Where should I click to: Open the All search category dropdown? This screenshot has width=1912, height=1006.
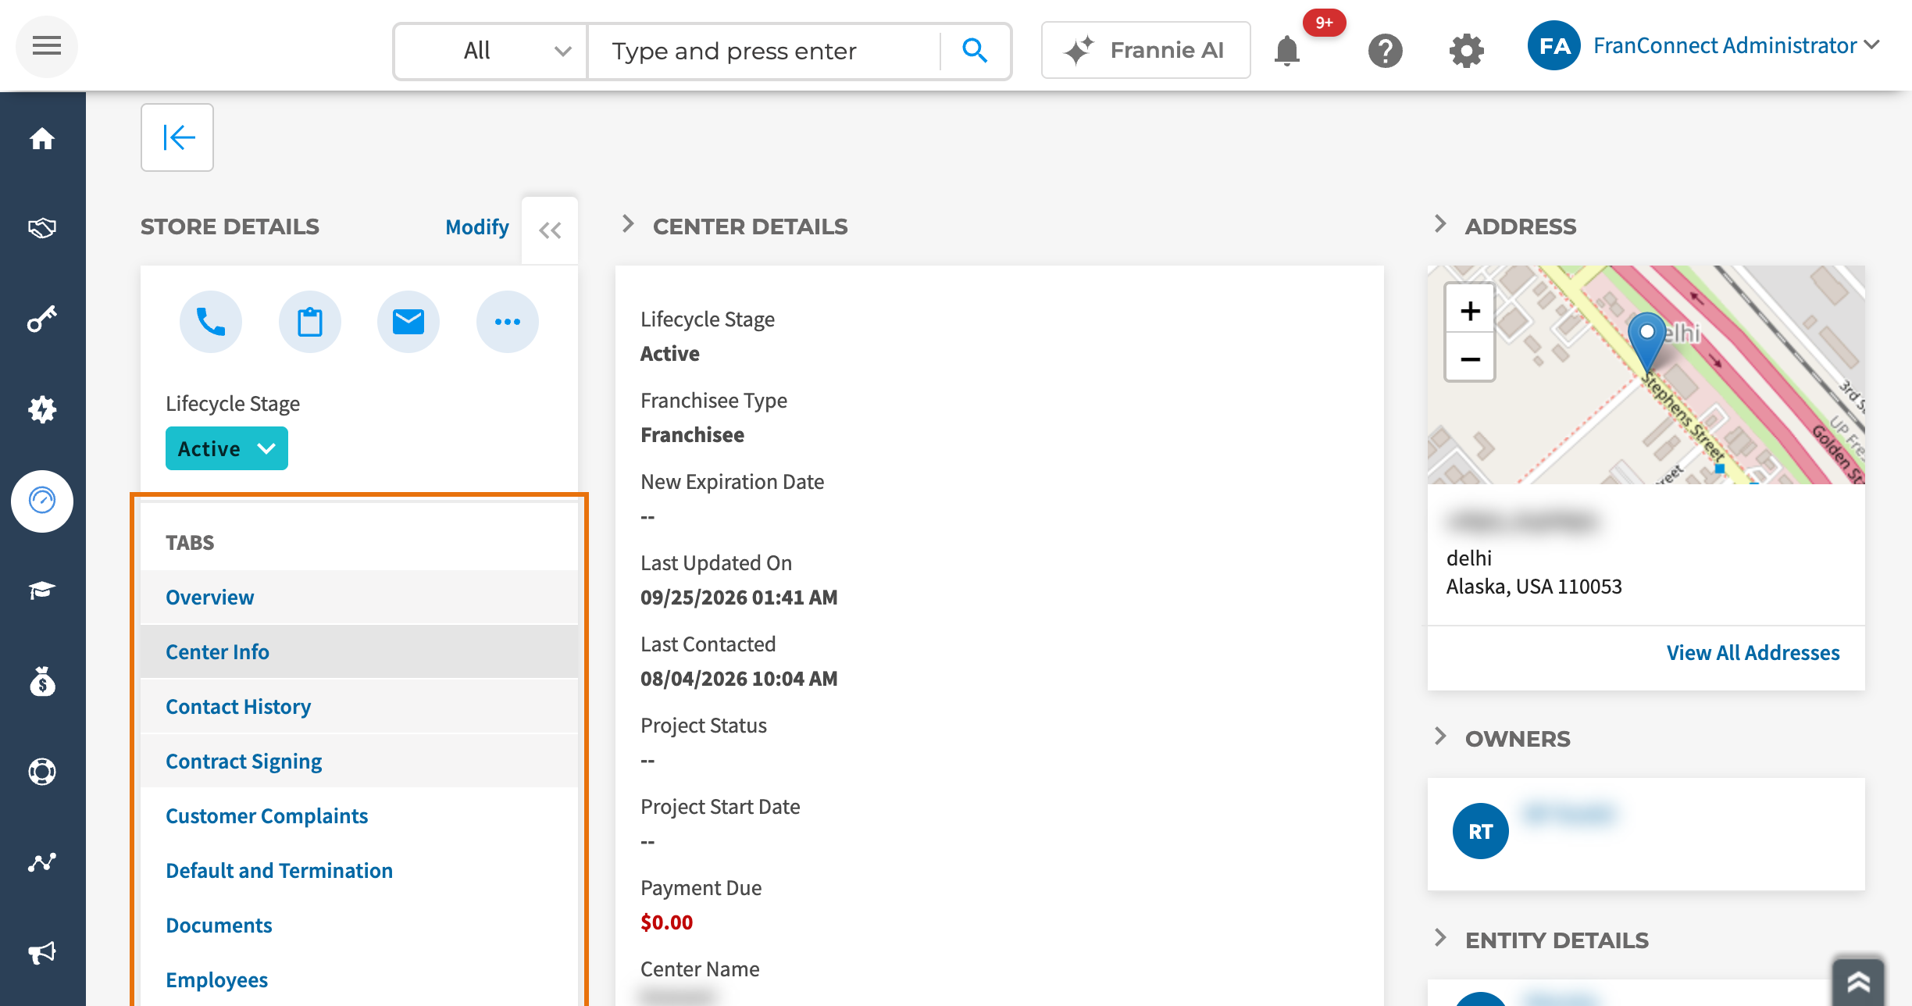click(490, 51)
